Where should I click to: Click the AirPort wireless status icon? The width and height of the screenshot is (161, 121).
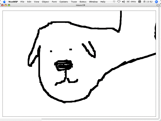tap(119, 2)
